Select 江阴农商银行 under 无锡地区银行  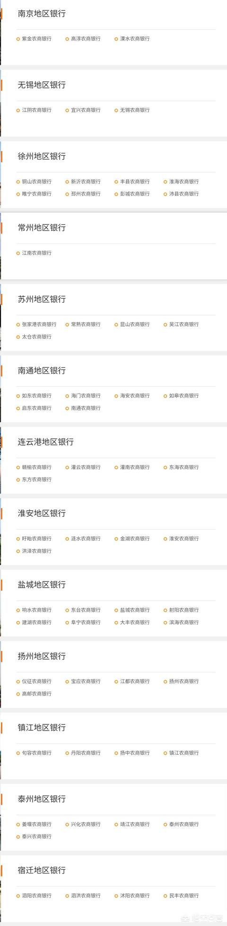point(37,110)
